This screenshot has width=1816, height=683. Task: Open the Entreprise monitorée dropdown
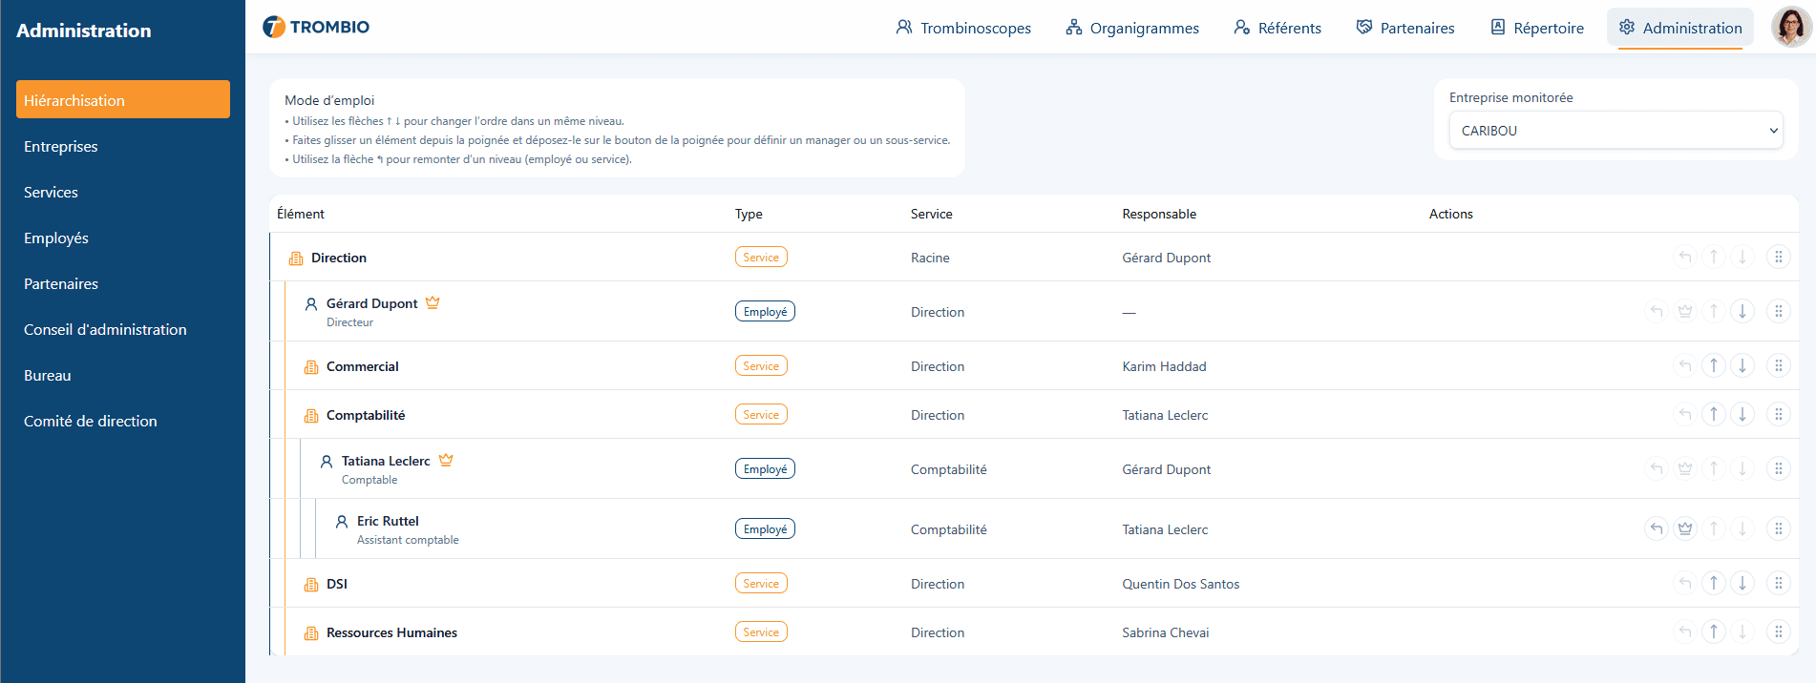pos(1615,131)
